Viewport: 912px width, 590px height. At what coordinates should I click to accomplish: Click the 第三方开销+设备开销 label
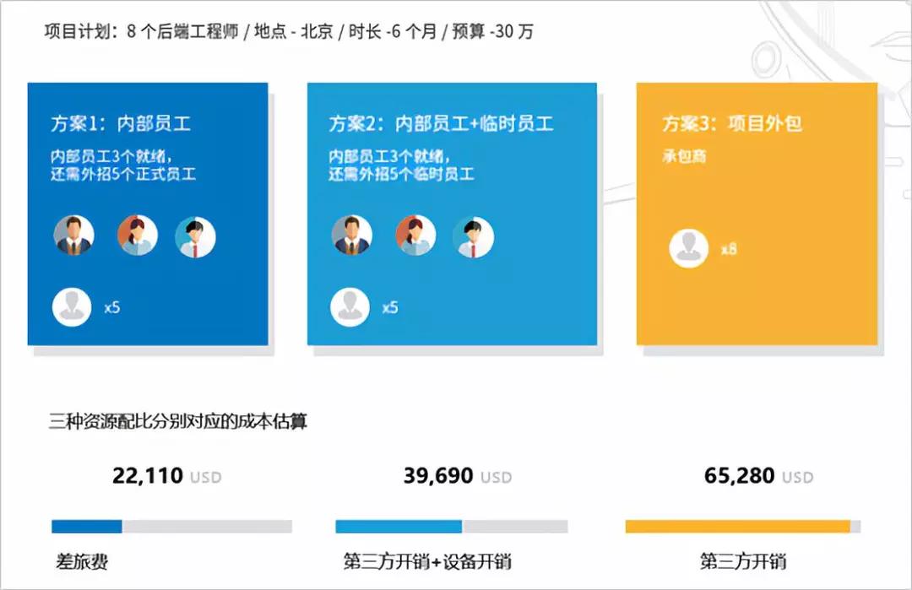[427, 561]
